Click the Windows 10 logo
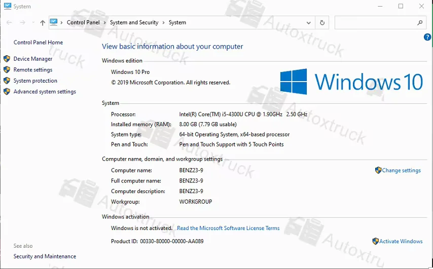The height and width of the screenshot is (269, 433). (x=351, y=82)
